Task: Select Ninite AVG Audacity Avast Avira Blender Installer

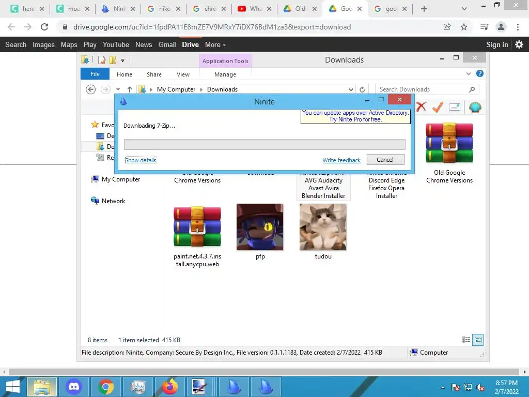Action: (323, 188)
